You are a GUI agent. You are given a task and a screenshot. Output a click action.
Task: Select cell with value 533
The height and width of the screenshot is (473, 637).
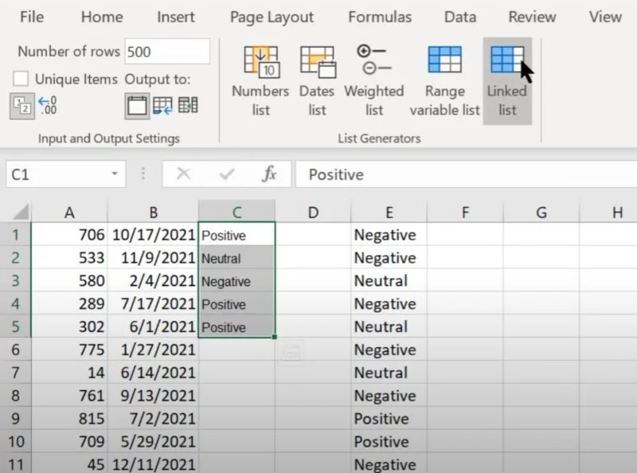click(69, 257)
